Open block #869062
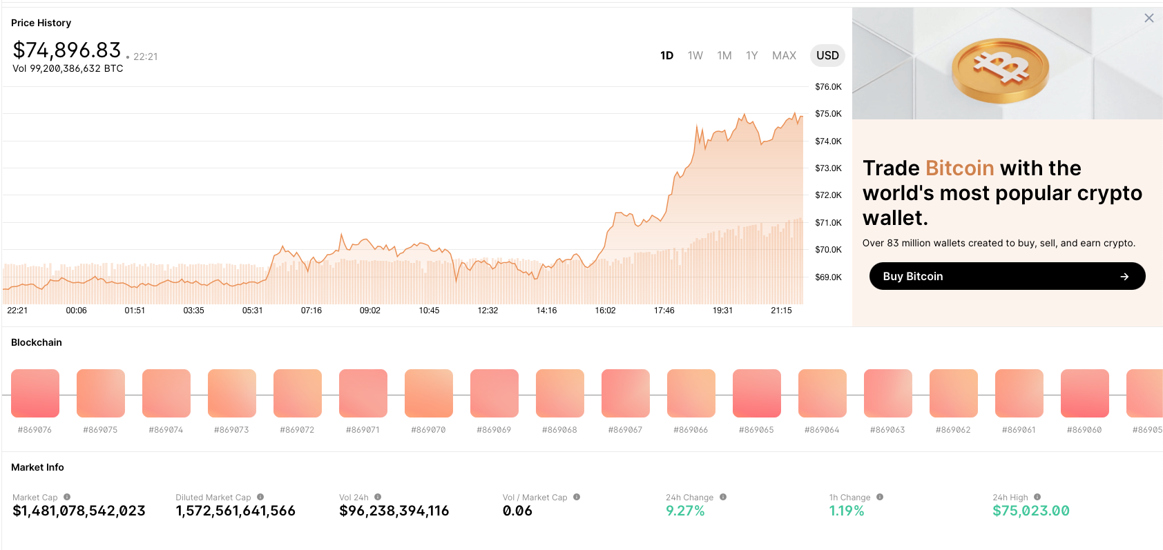The width and height of the screenshot is (1163, 550). 954,393
